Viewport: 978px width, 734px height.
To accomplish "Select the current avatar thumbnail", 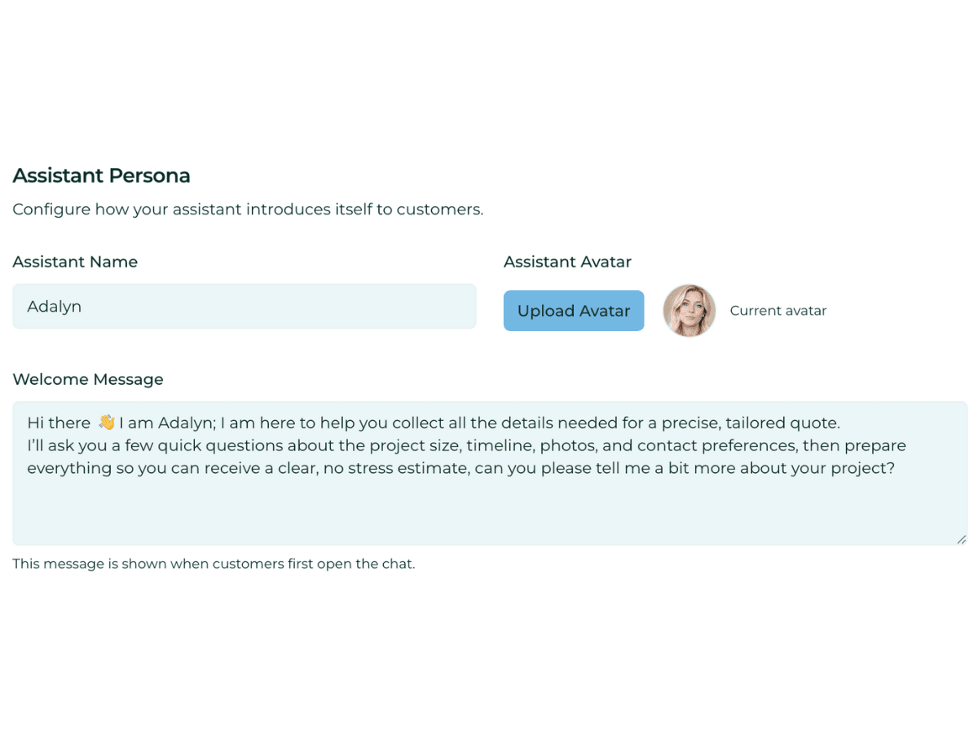I will coord(689,311).
